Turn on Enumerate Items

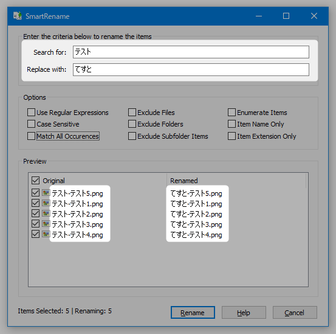(x=231, y=112)
